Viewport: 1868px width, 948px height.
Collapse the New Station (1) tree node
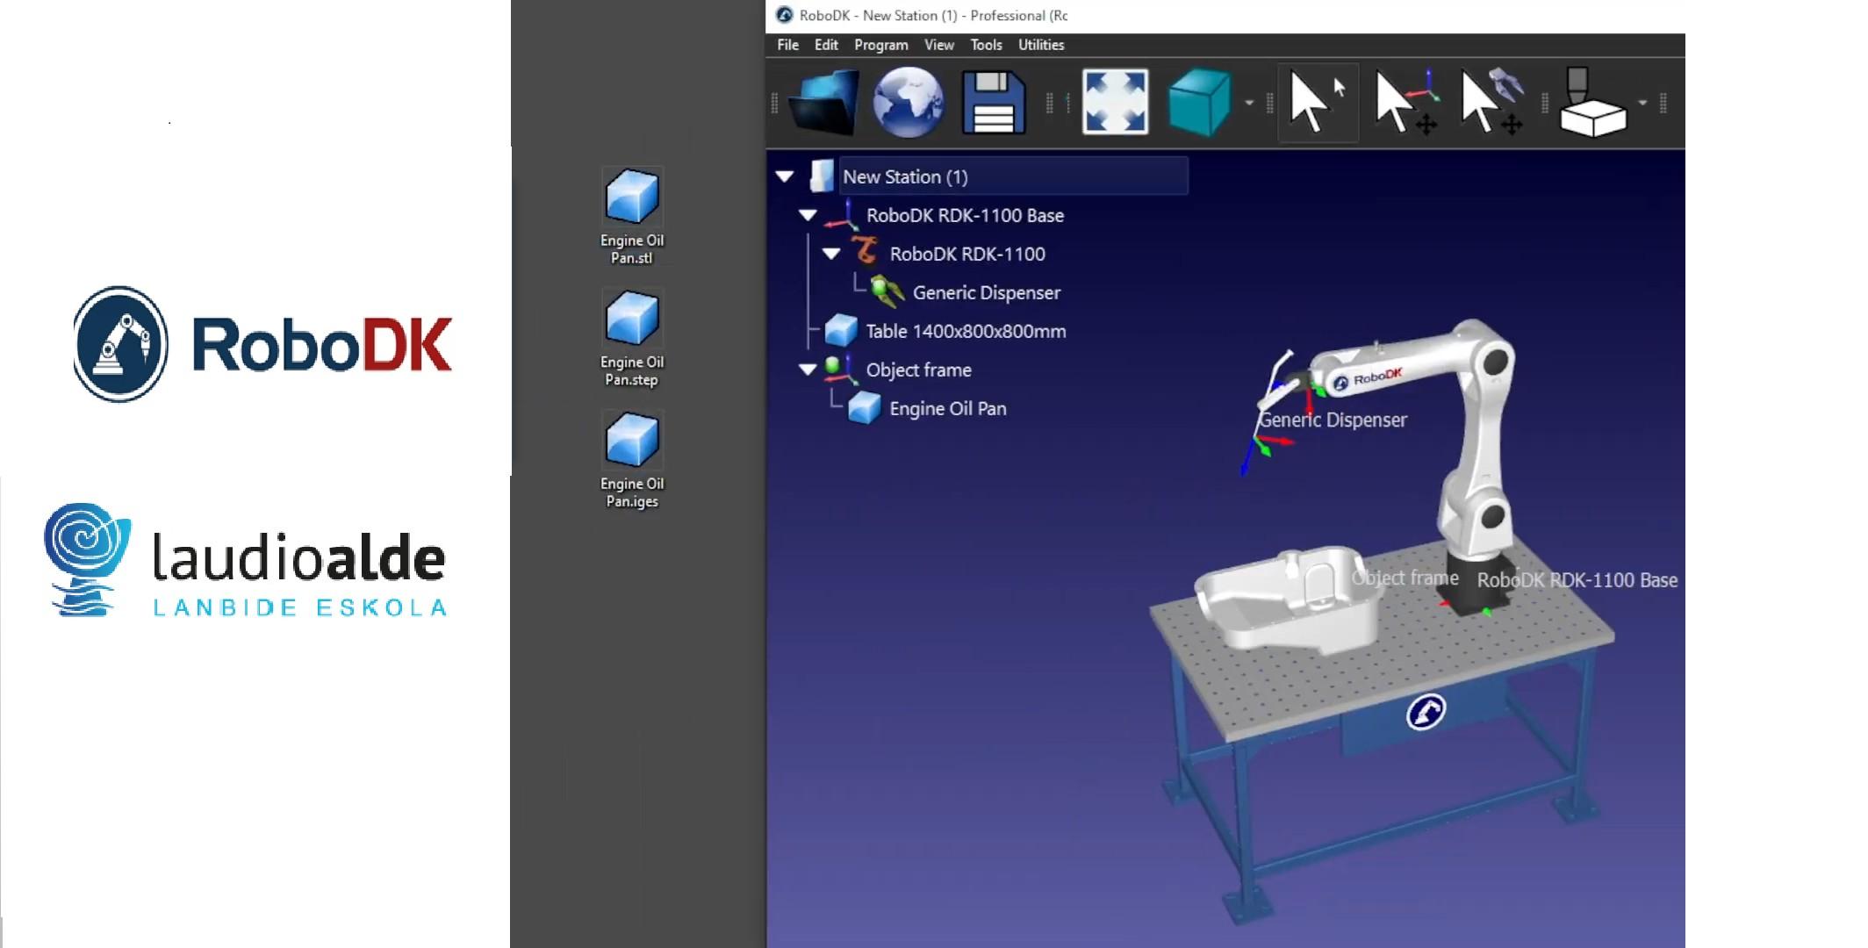click(x=785, y=176)
